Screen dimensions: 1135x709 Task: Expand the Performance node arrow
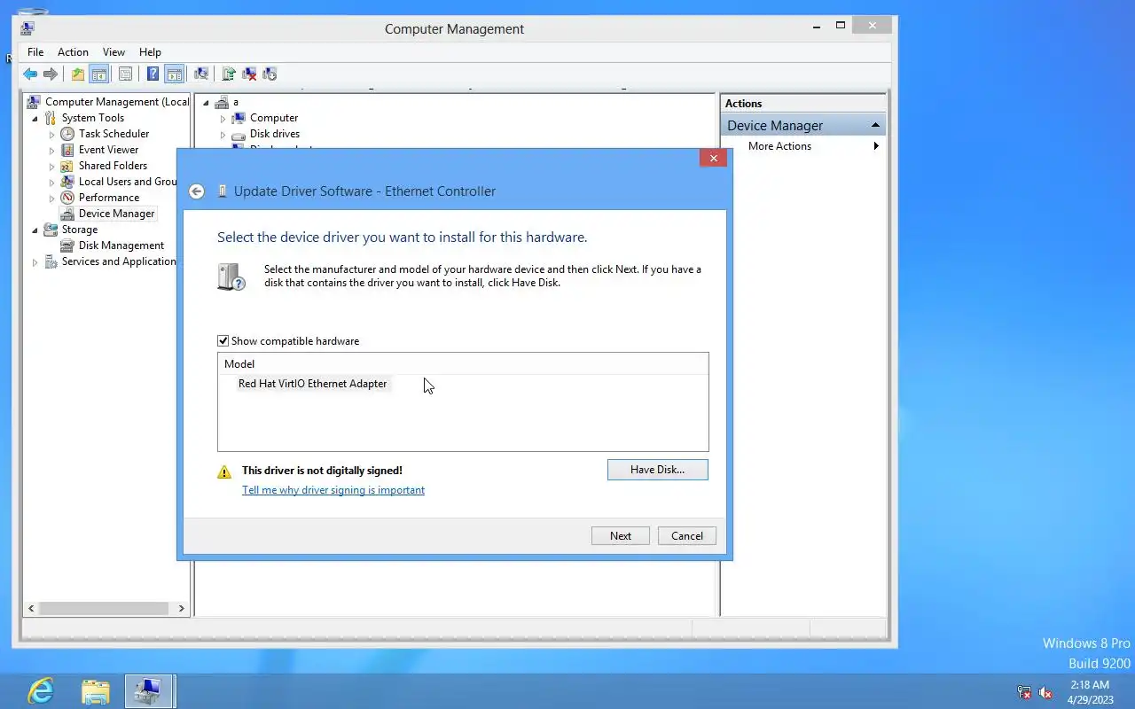point(52,198)
